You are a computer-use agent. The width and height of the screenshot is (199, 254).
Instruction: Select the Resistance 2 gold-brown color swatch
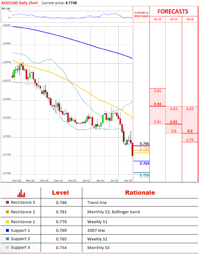coord(7,212)
